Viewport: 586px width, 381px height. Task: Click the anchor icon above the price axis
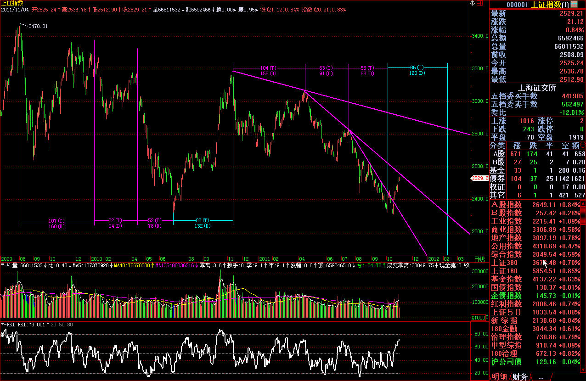pos(472,3)
